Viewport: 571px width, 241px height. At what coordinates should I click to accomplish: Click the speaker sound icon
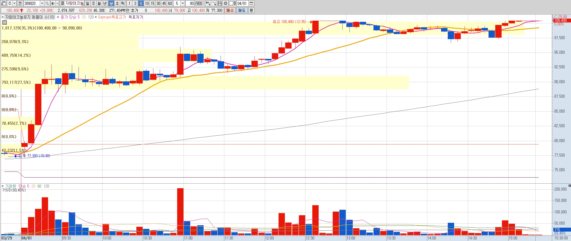click(x=53, y=3)
